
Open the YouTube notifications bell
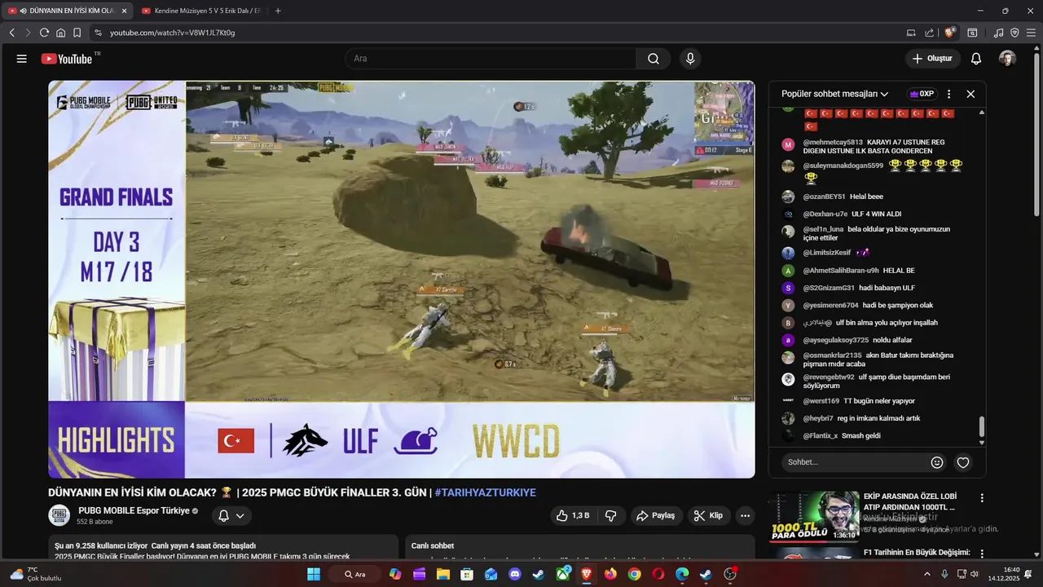976,59
